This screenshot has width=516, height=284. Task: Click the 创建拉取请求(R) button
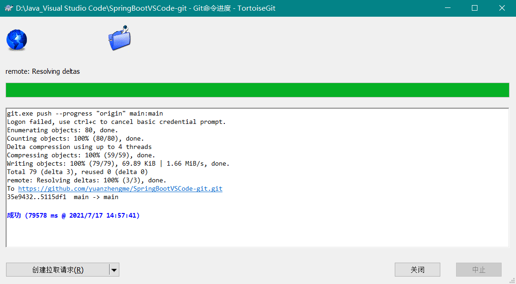[58, 270]
